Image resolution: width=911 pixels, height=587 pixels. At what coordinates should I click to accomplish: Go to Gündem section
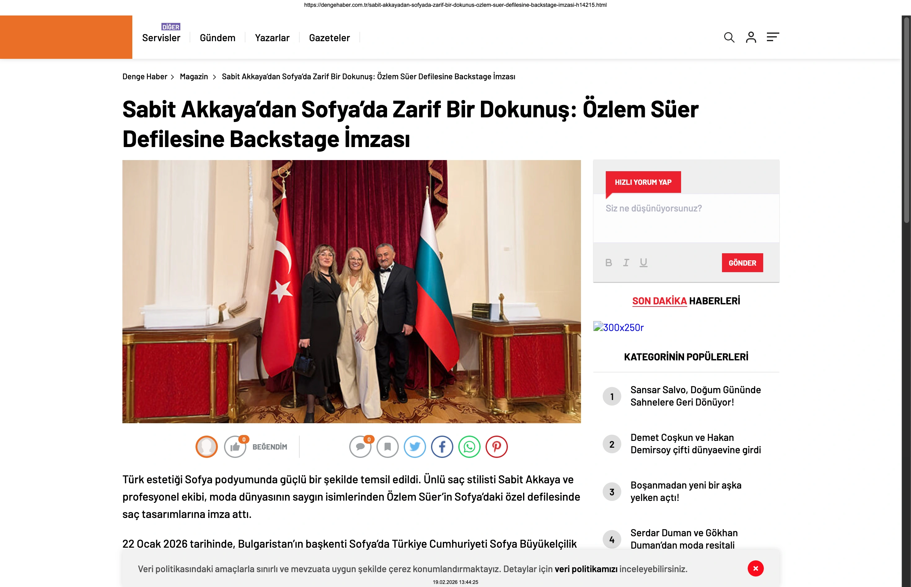pos(218,38)
